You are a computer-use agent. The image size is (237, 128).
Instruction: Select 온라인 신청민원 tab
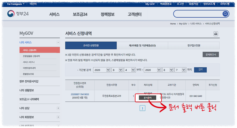click(91, 45)
